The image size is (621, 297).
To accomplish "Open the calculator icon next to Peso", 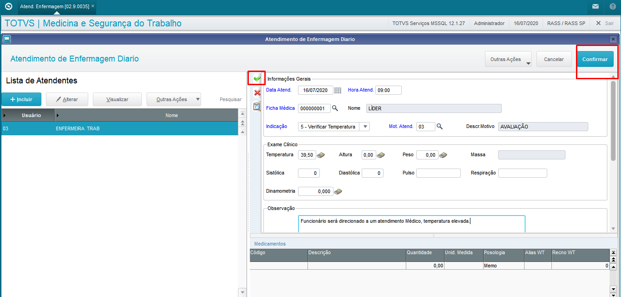I will (443, 155).
